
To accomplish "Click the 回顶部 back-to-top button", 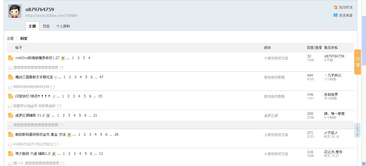I will 357,130.
